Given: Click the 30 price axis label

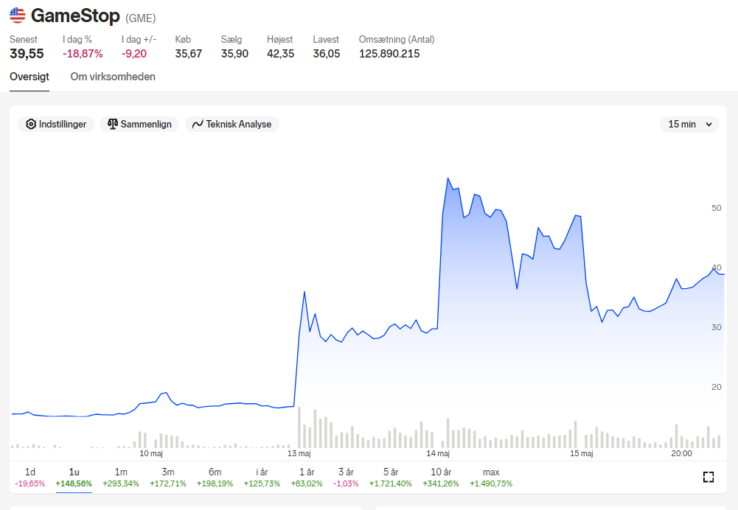Looking at the screenshot, I should click(x=717, y=327).
